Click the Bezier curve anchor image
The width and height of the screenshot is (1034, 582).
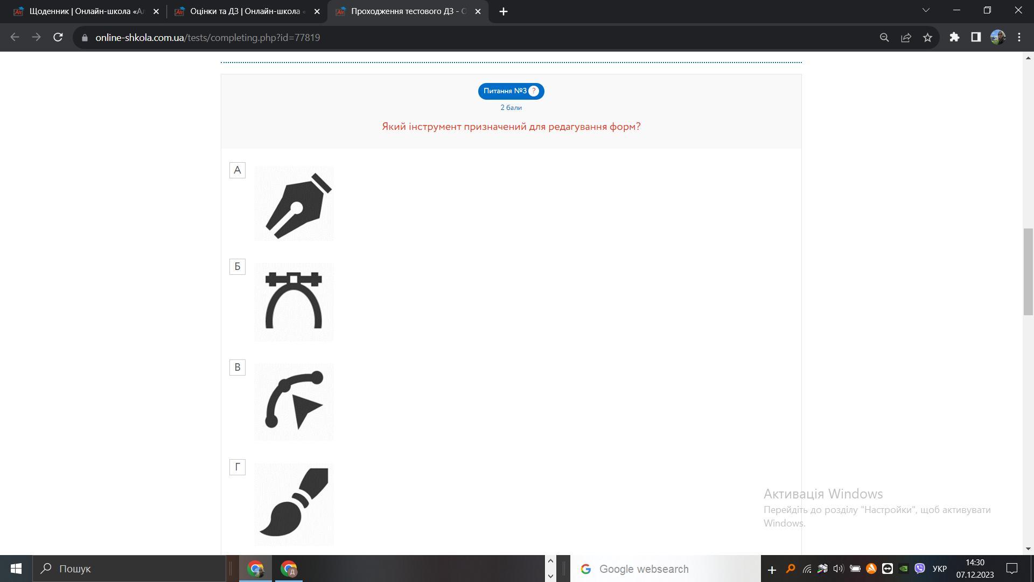[x=294, y=302]
